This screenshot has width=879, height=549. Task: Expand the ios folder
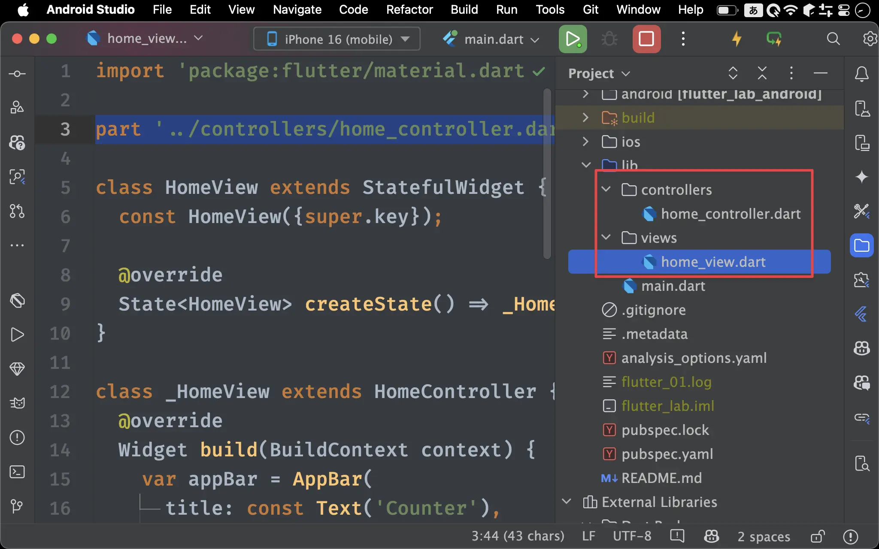(x=585, y=142)
